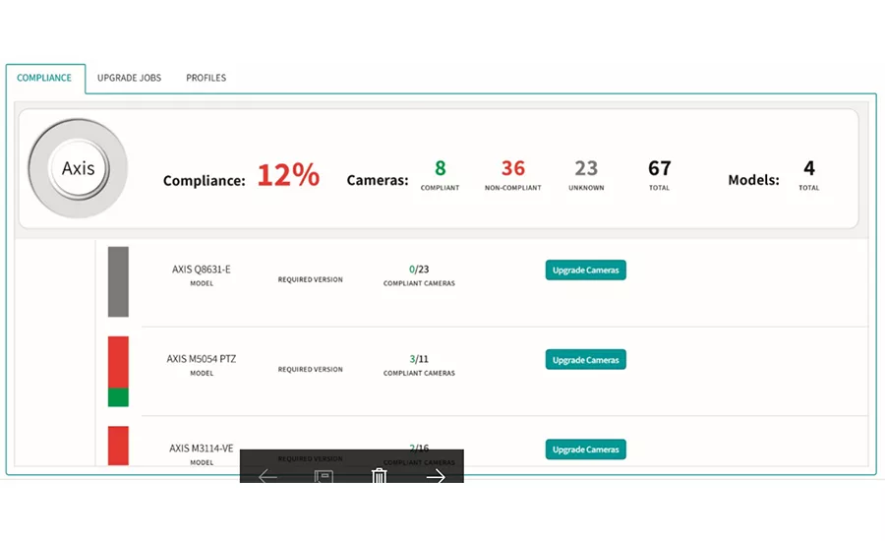Click Required Version label for M5054 PTZ

click(x=311, y=369)
